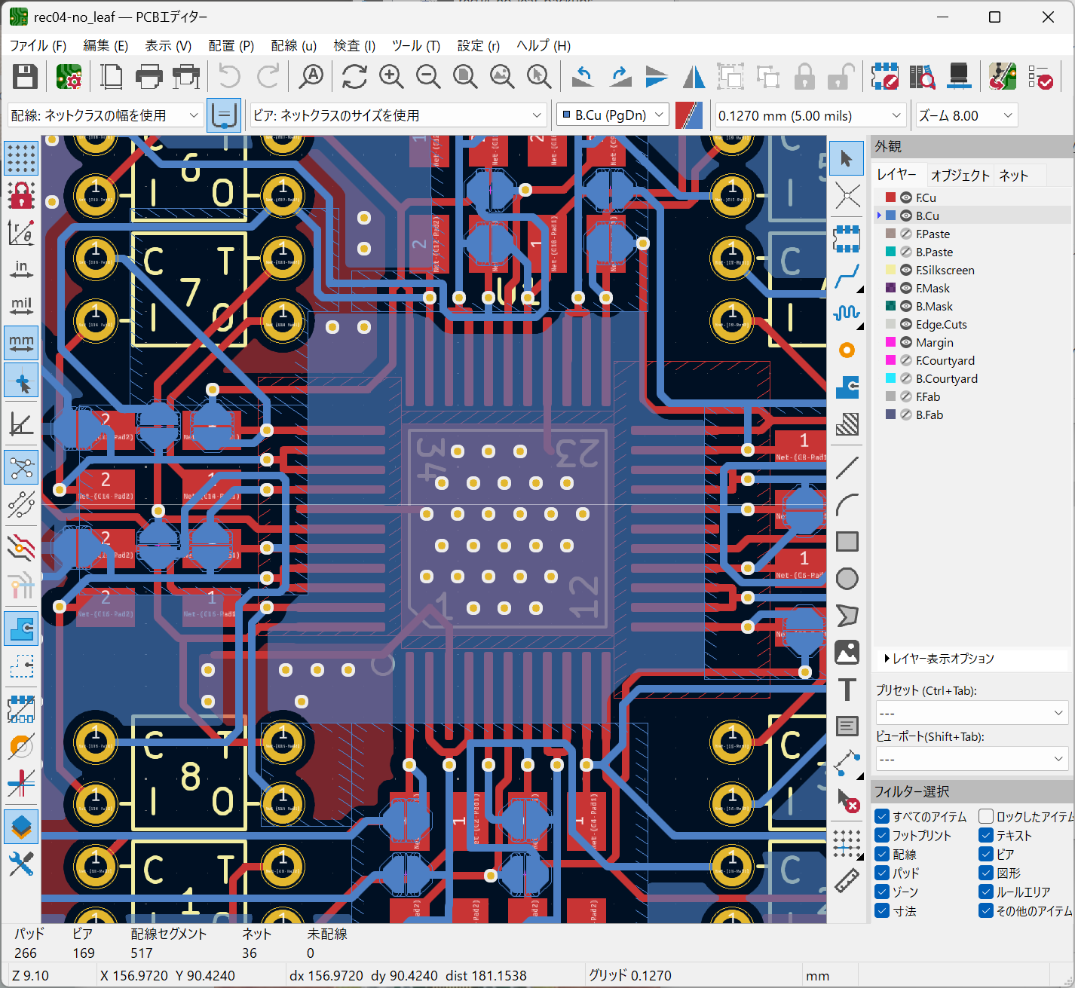Switch units to mils
Image resolution: width=1075 pixels, height=988 pixels.
pos(21,306)
